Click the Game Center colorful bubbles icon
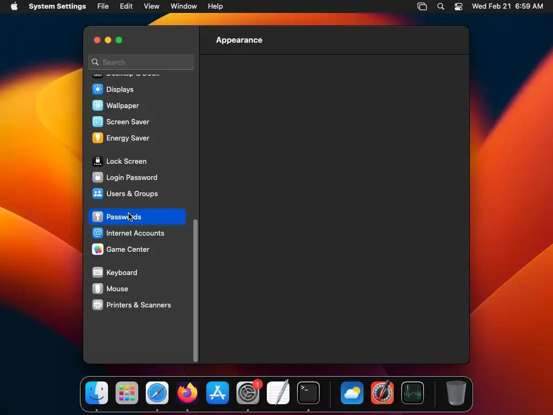 tap(98, 250)
